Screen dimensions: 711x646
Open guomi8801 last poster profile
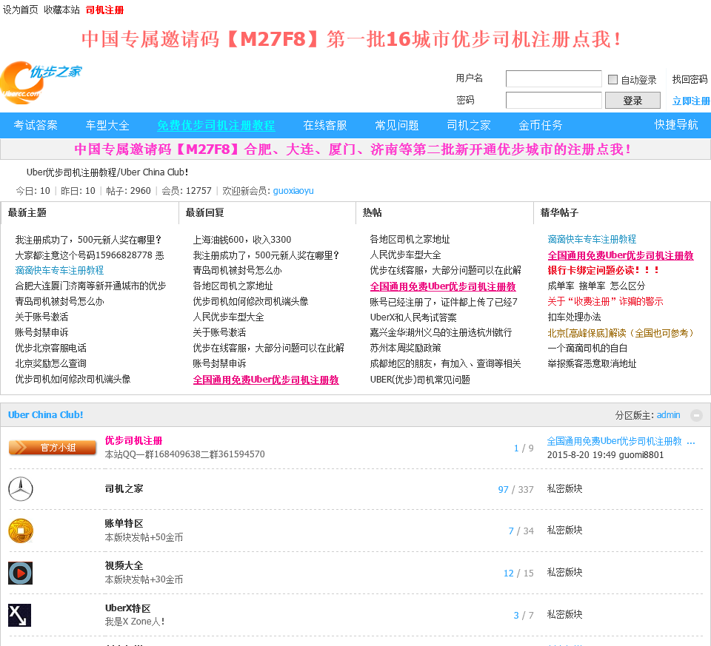(x=641, y=455)
